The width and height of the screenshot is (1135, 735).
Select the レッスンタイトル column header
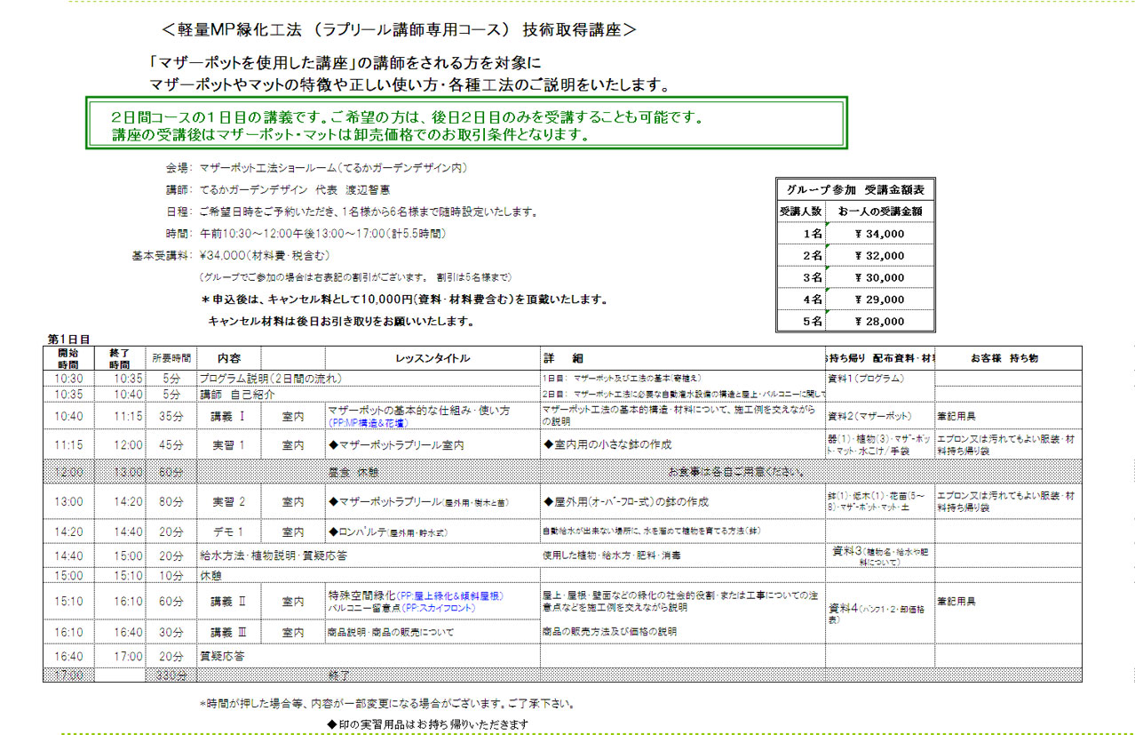tap(433, 358)
